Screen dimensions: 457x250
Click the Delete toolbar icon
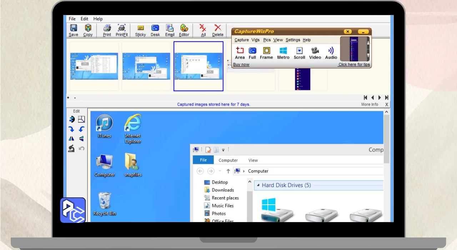point(218,30)
